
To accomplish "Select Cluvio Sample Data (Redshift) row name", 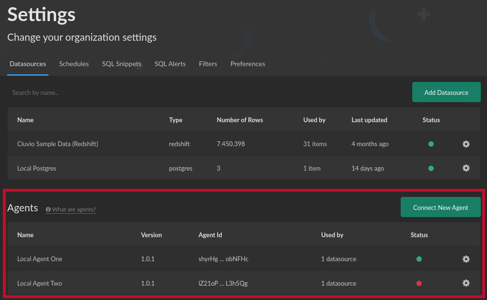I will point(58,144).
